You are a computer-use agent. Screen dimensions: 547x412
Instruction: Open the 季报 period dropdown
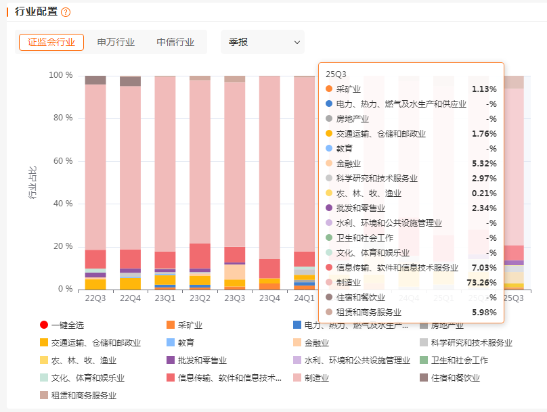[x=263, y=42]
